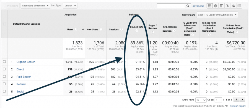Open the Secondary dimension dropdown
The image size is (249, 108).
coord(35,6)
